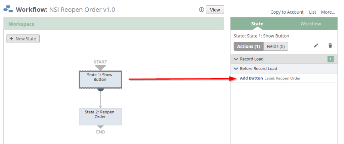This screenshot has width=344, height=144.
Task: Open the More... menu link
Action: (328, 12)
